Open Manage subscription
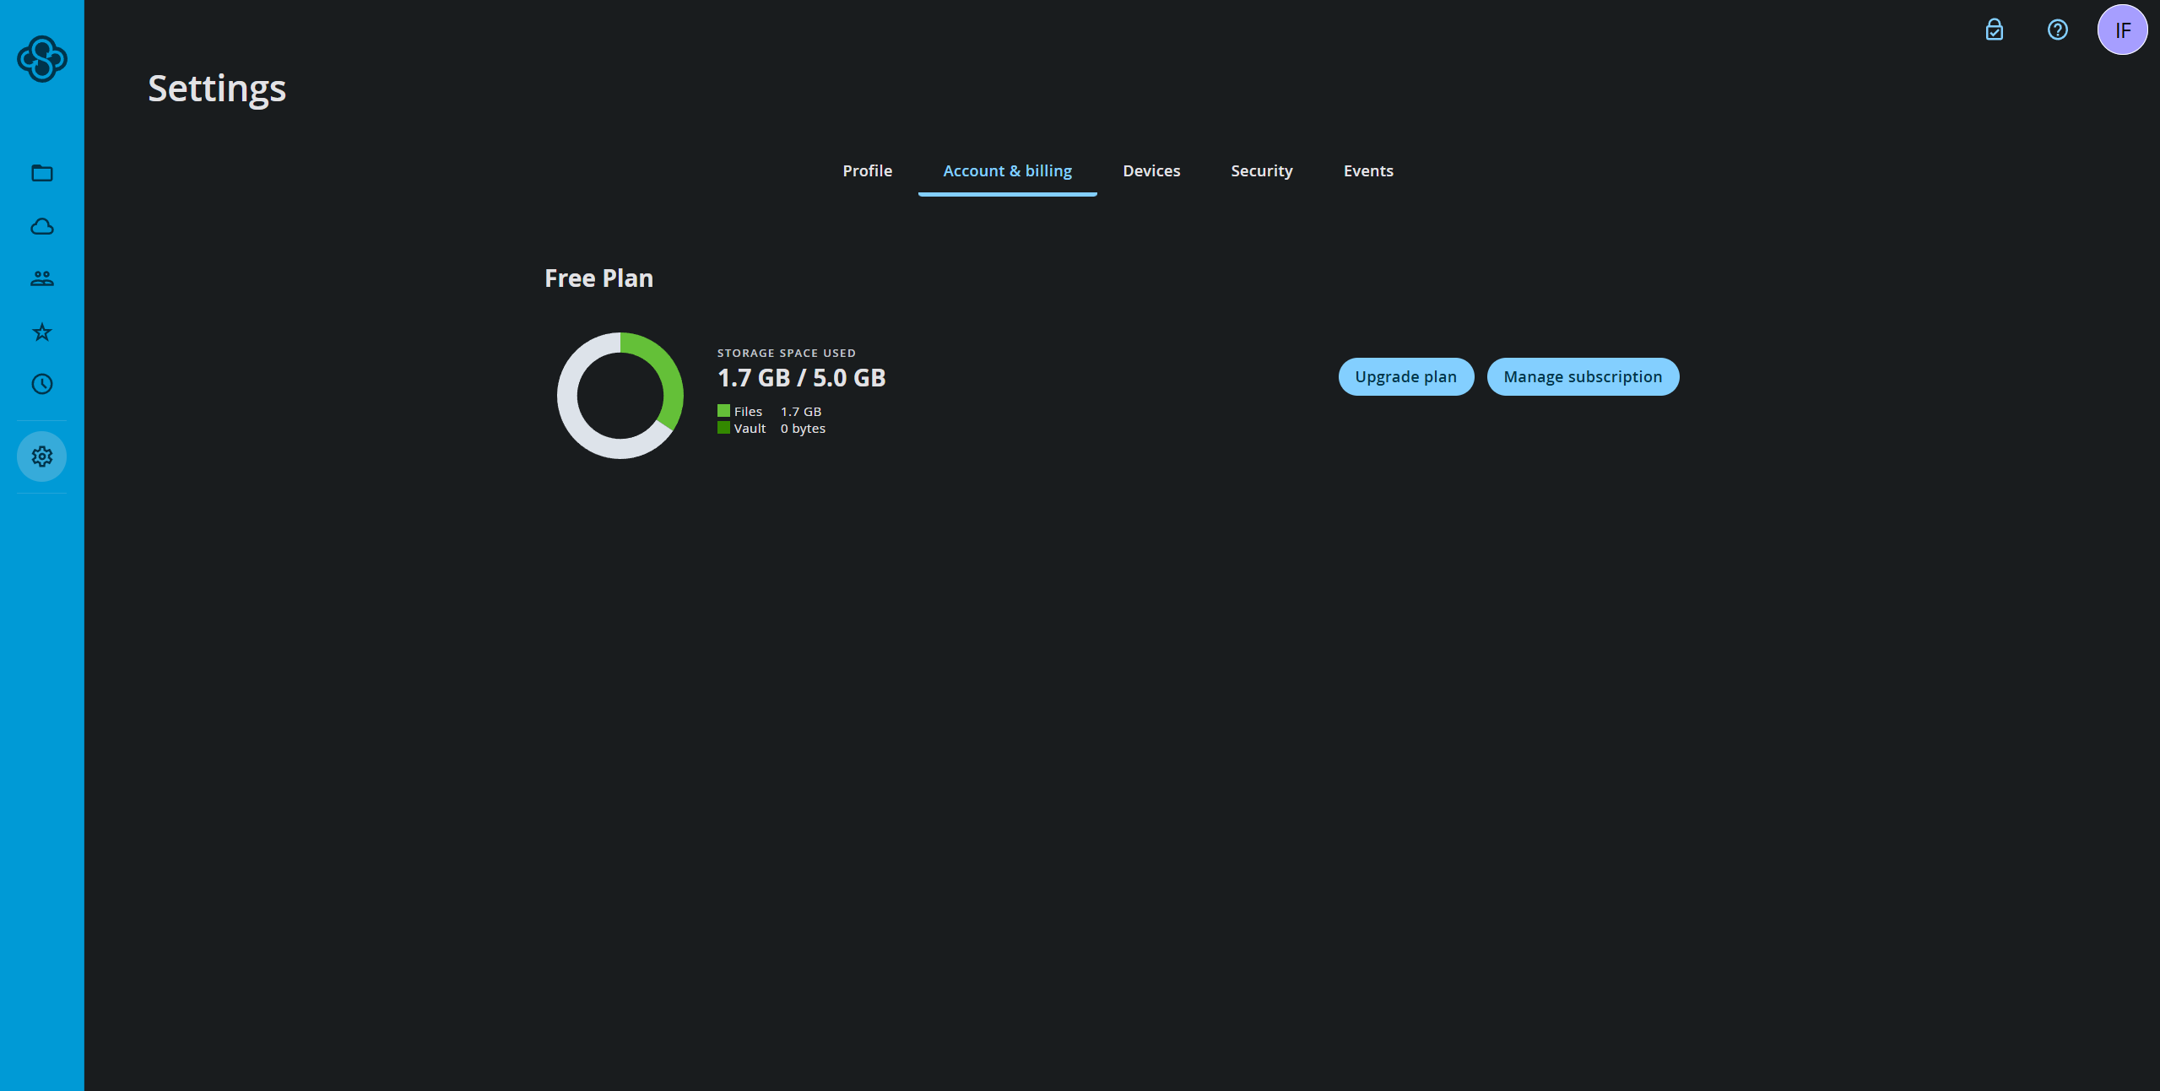2160x1091 pixels. [1583, 376]
